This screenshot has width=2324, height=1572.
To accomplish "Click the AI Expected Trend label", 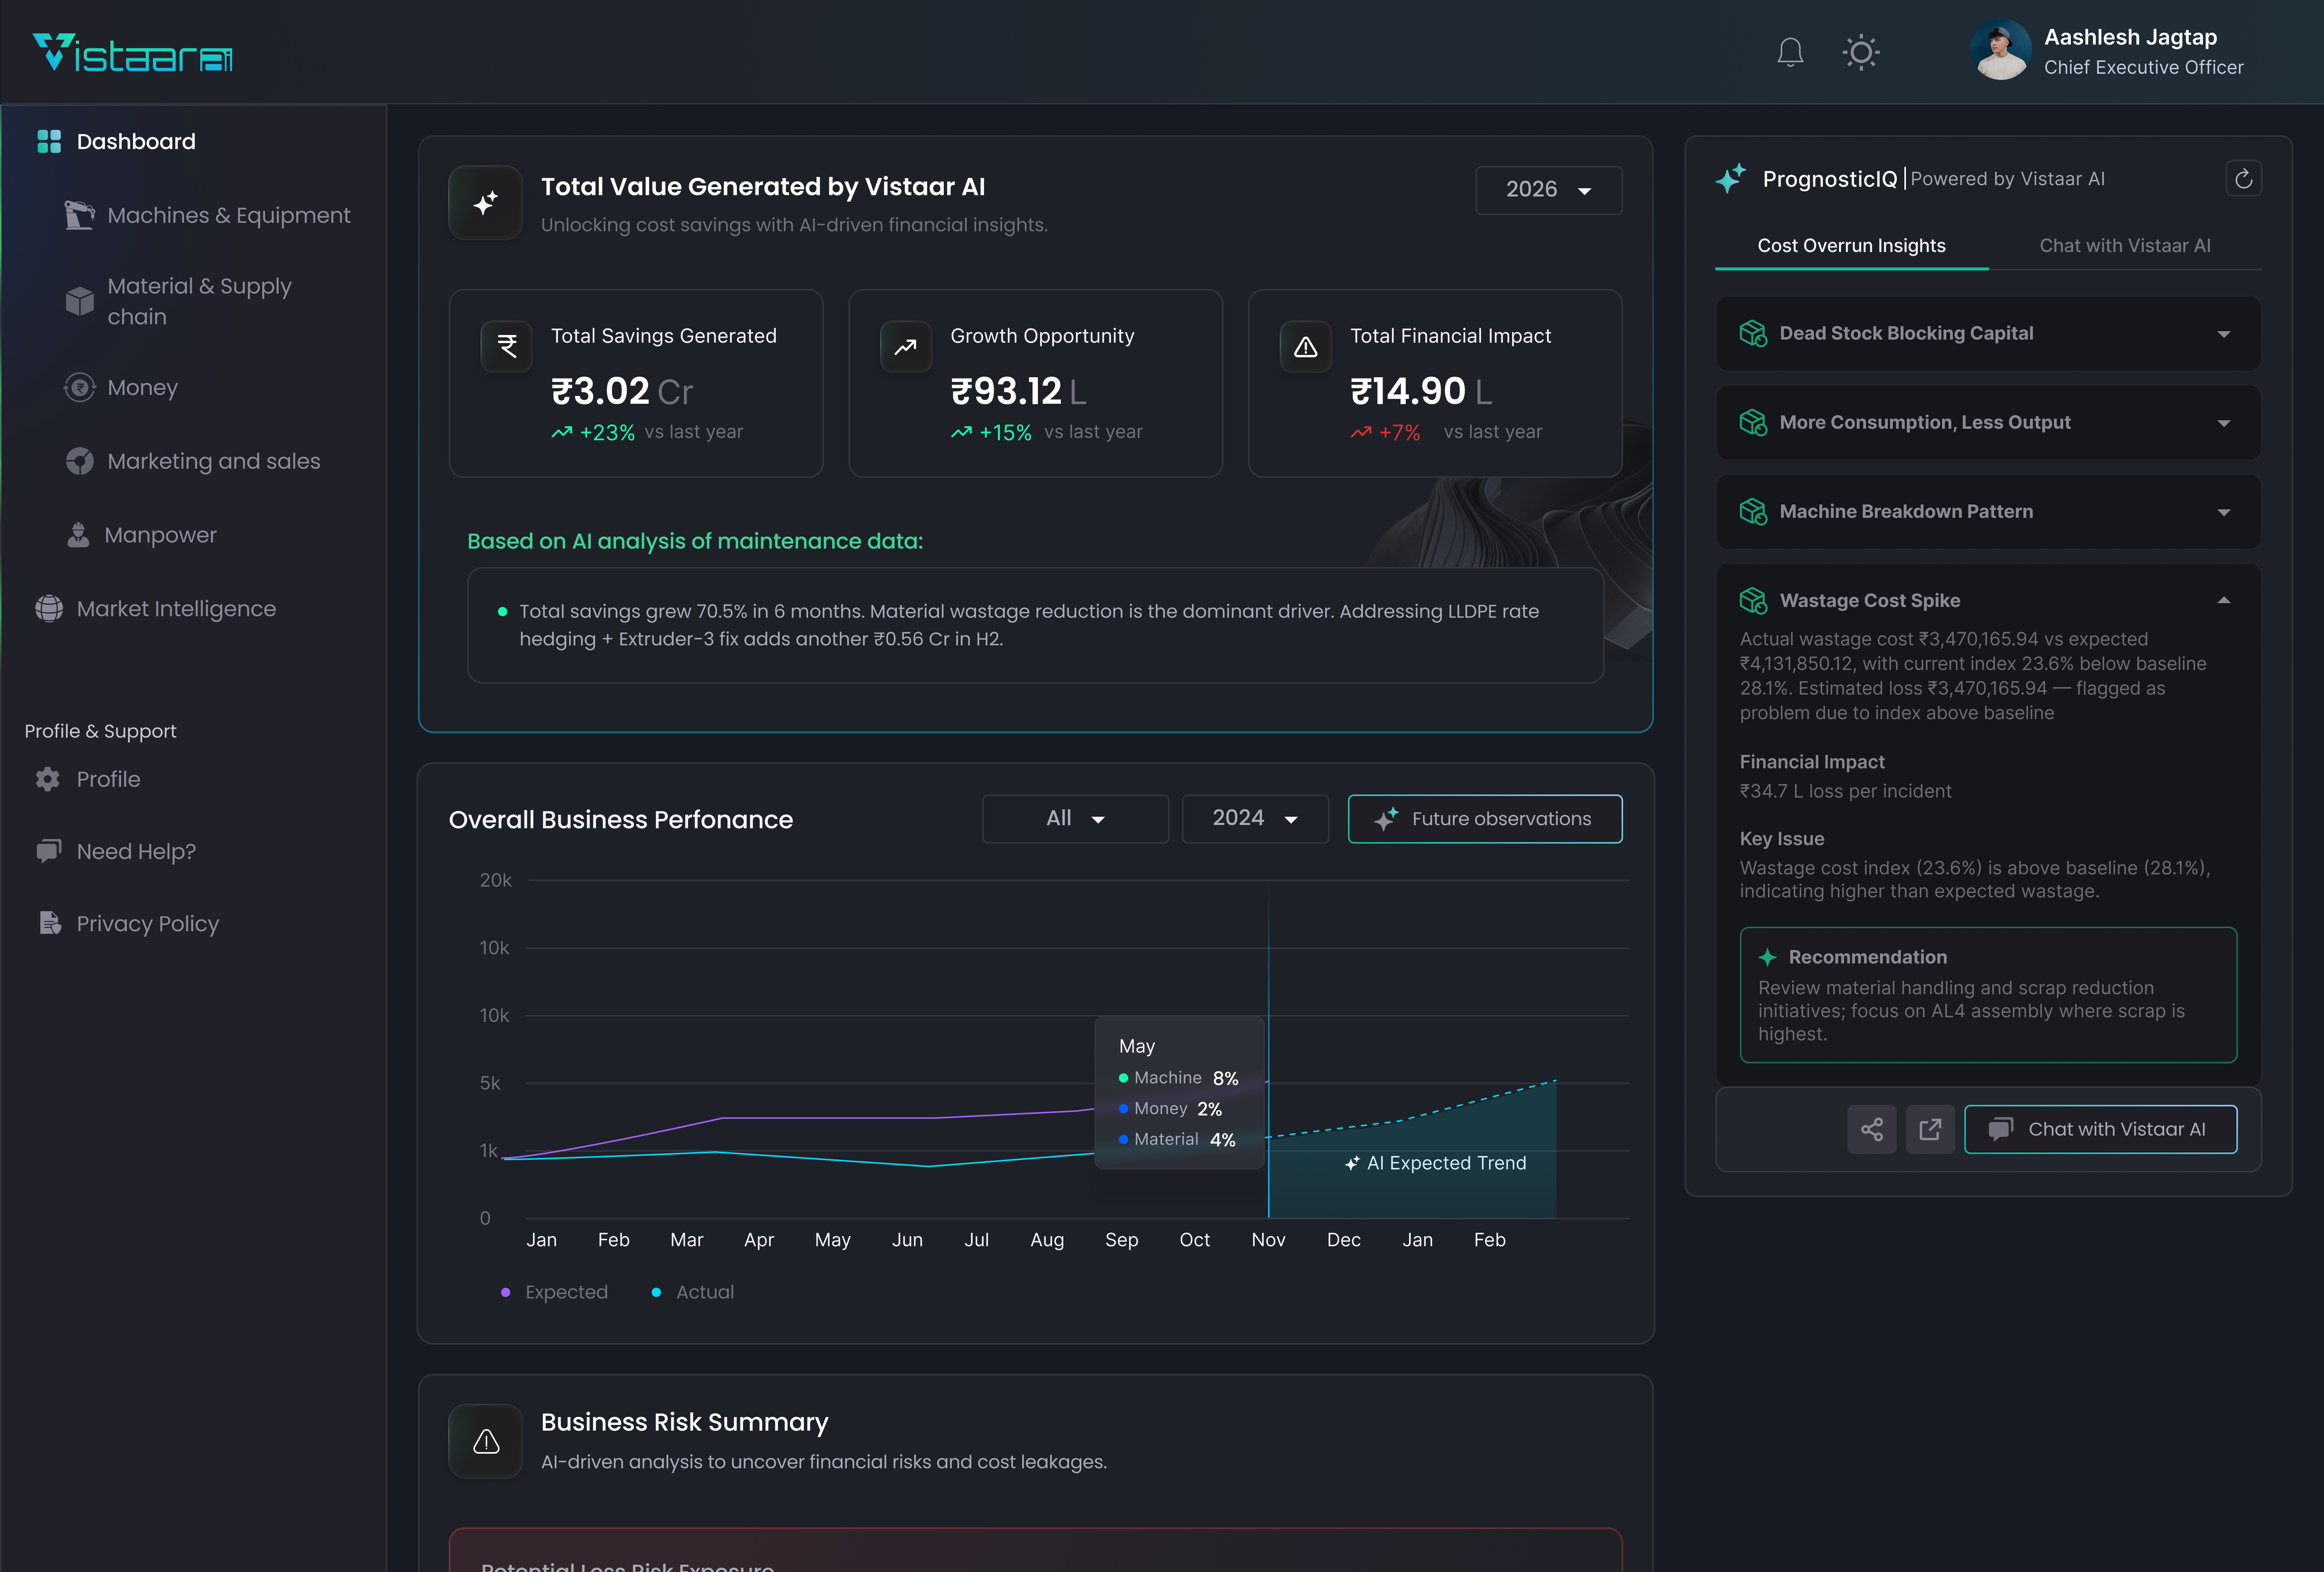I will tap(1436, 1163).
